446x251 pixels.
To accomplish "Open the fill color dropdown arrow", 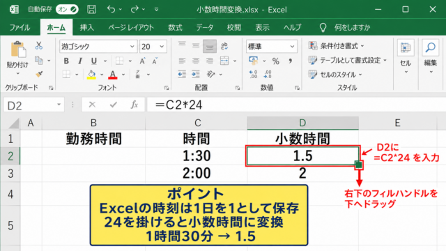I will tap(102, 75).
